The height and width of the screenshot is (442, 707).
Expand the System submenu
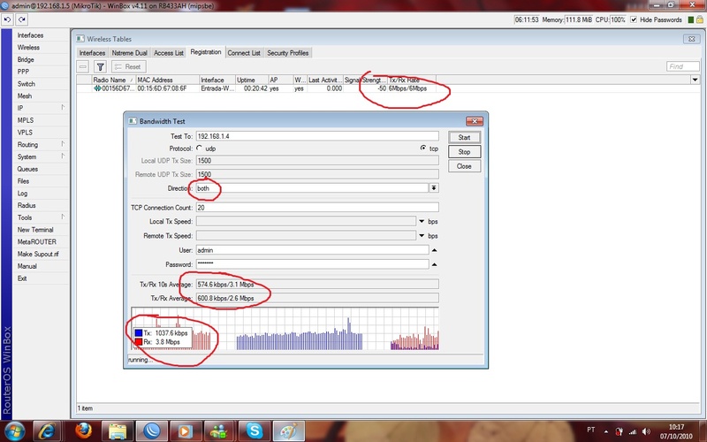63,156
